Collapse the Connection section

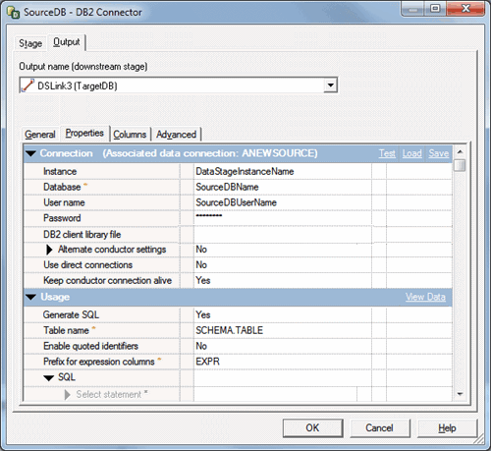(x=31, y=153)
